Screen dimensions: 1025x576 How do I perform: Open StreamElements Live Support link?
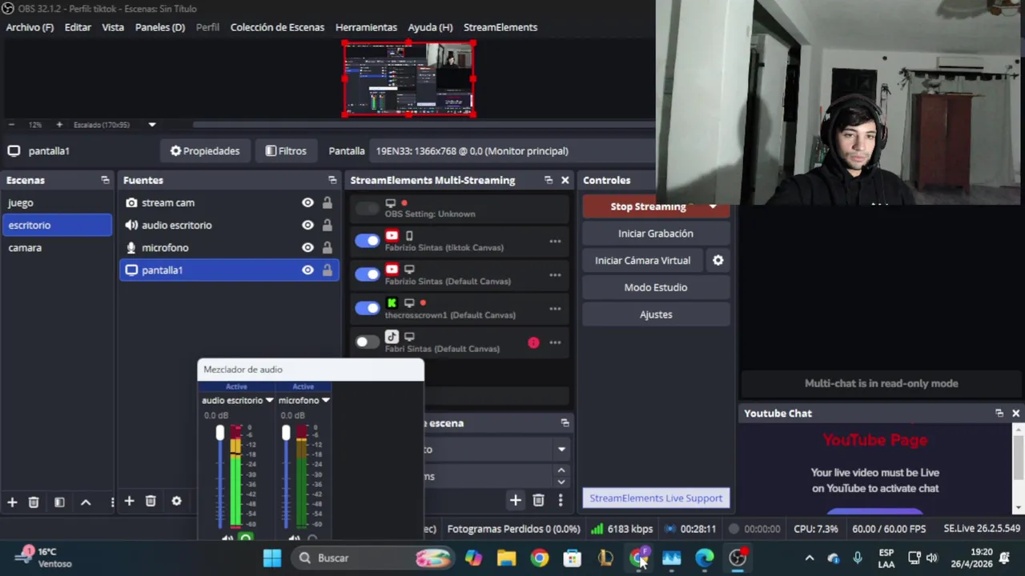656,498
